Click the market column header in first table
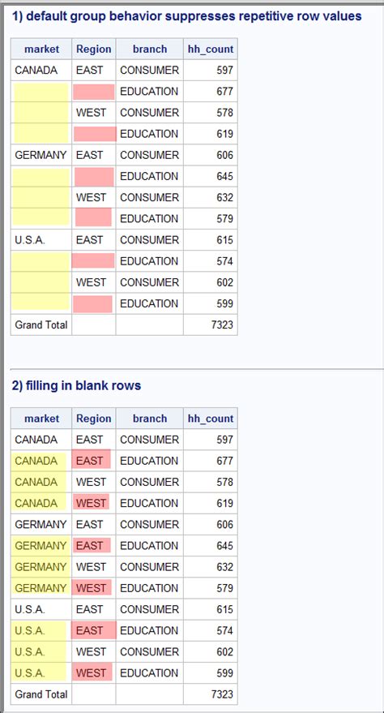 tap(41, 49)
